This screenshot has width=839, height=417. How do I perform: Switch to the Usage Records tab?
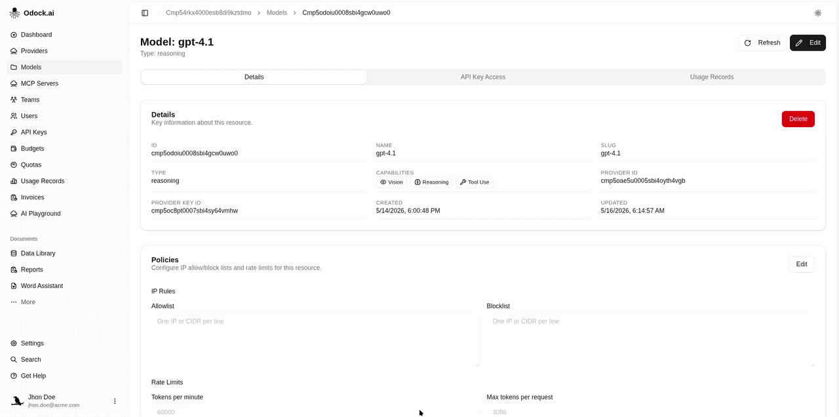(712, 77)
